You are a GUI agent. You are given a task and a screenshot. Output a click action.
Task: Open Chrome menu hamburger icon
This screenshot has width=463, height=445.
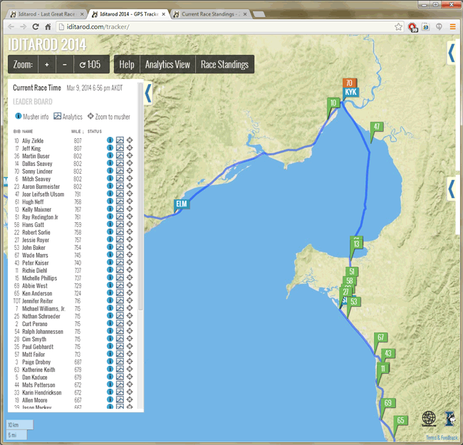coord(452,27)
